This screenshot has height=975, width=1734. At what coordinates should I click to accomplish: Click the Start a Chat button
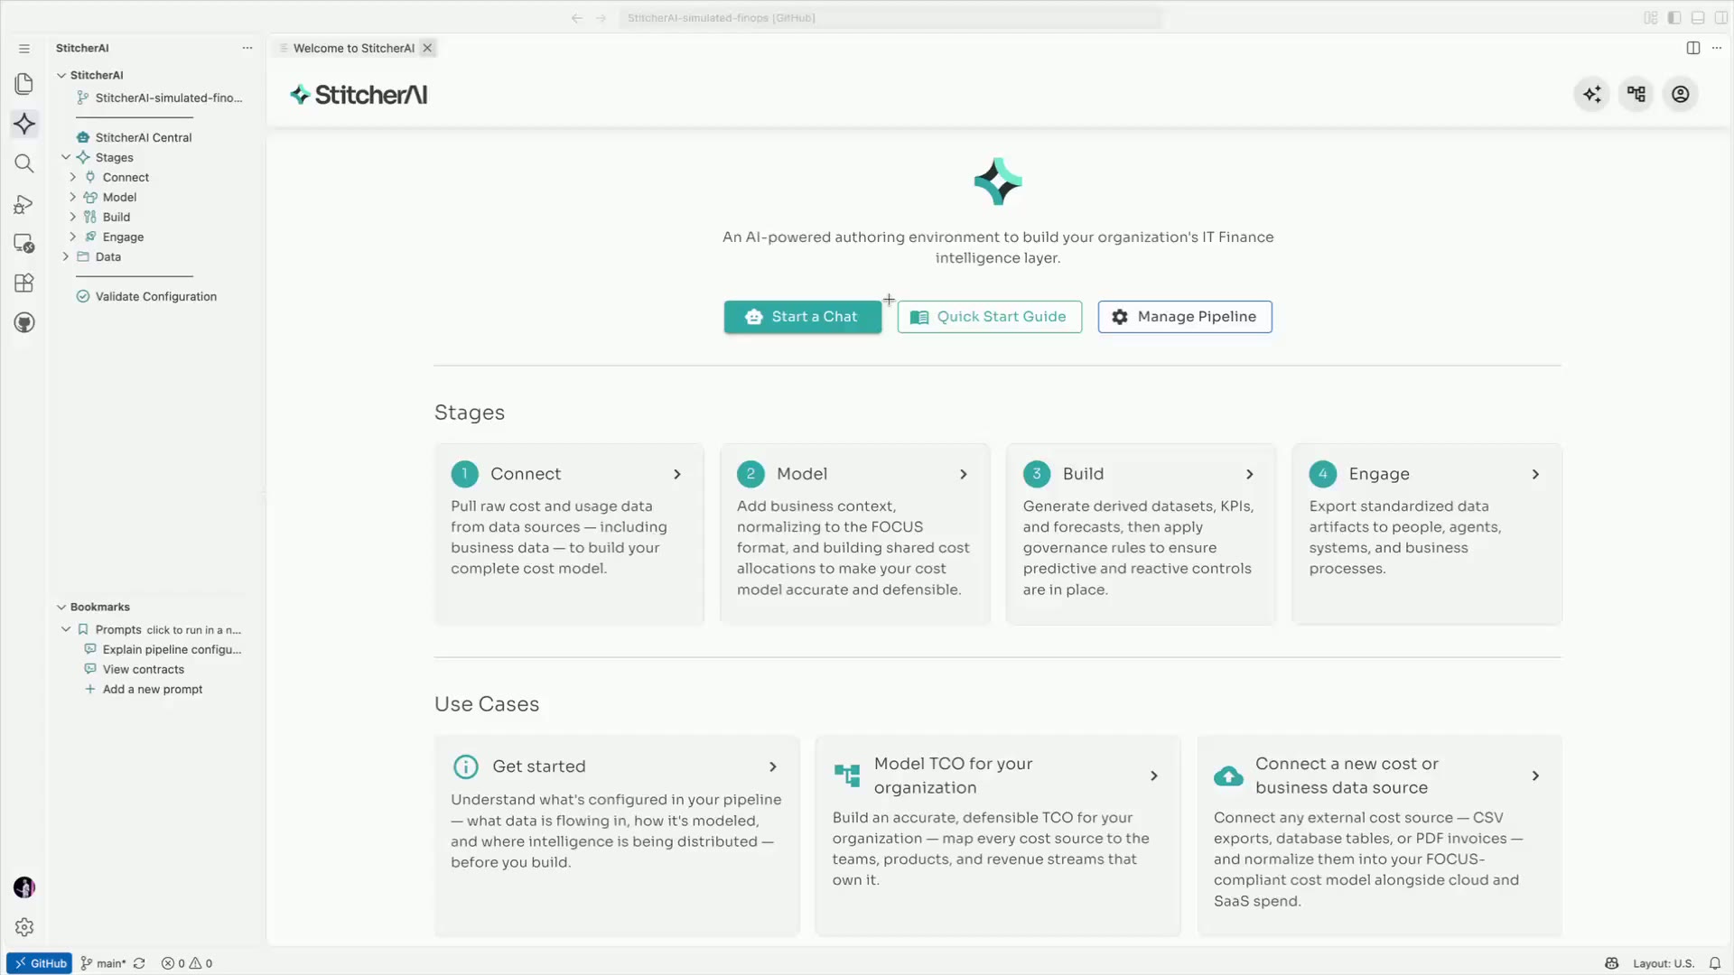[802, 317]
